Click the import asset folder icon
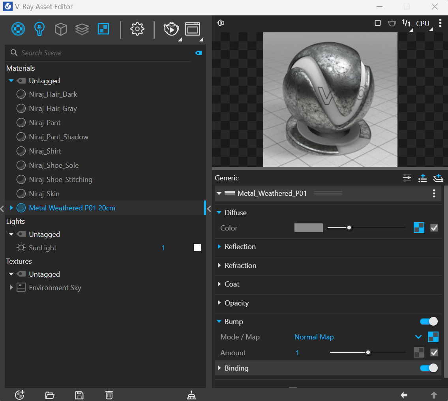 tap(50, 395)
